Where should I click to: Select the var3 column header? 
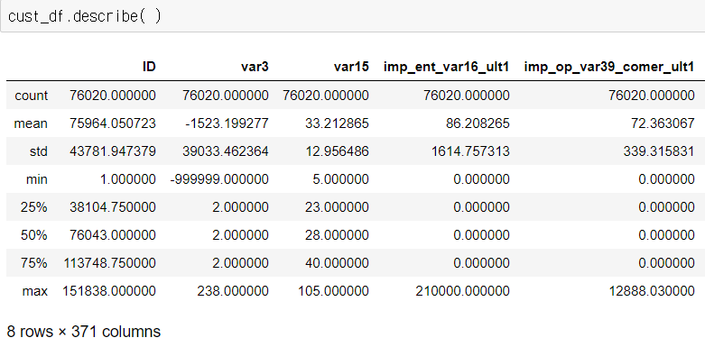pos(255,67)
